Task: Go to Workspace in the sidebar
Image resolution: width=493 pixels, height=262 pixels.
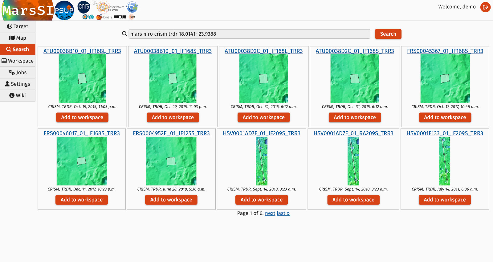Action: [x=18, y=61]
